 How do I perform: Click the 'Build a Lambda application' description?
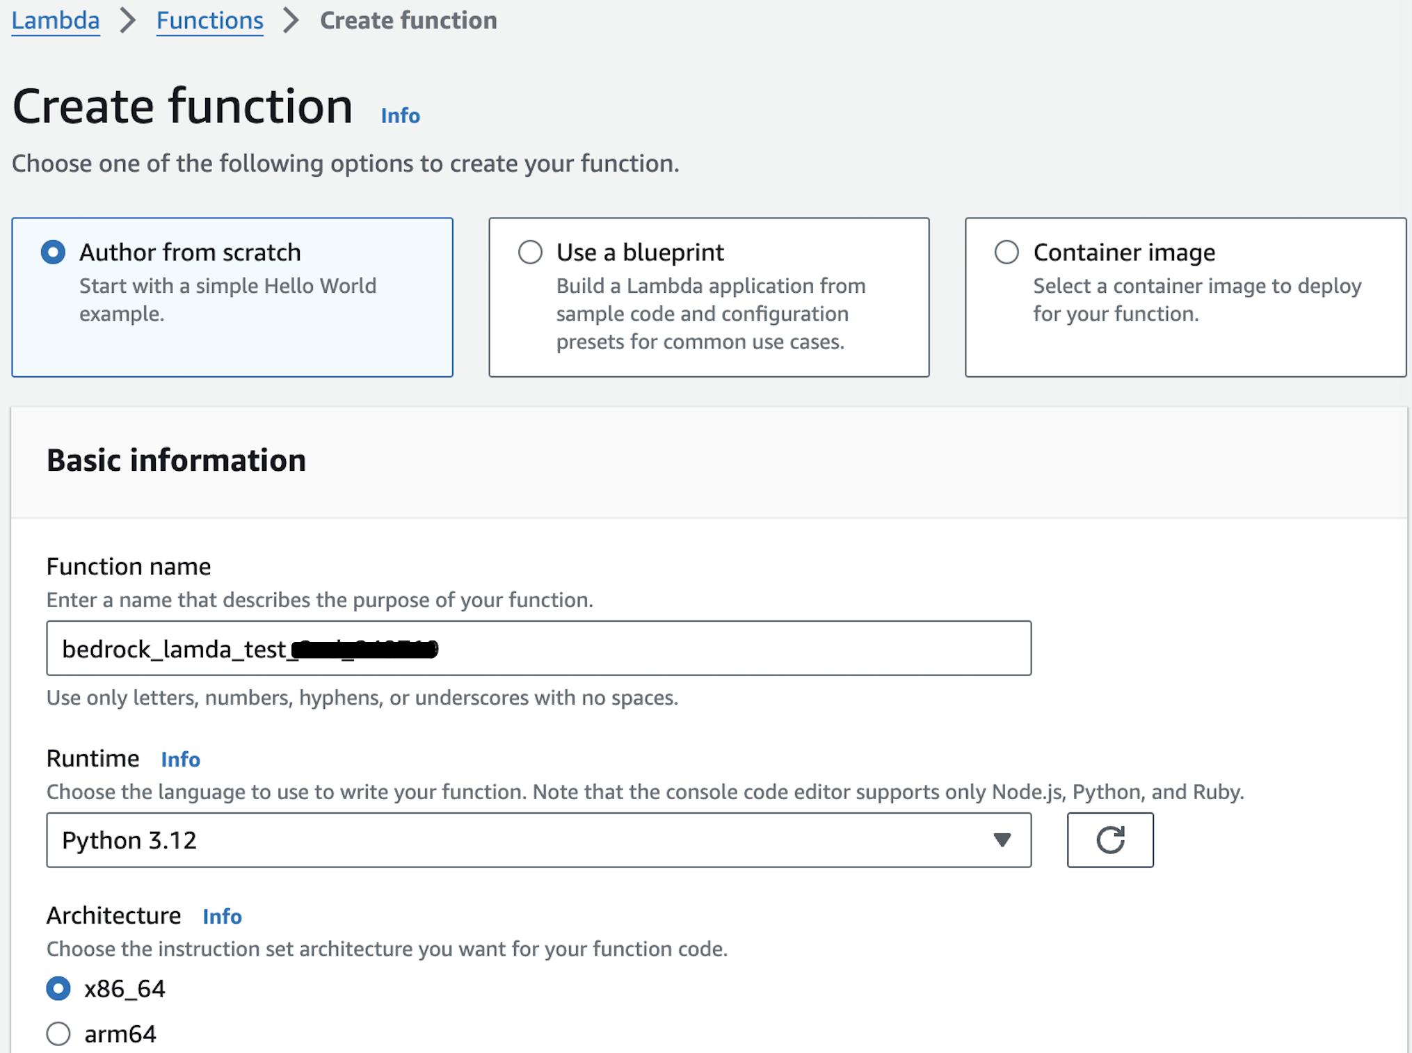pyautogui.click(x=711, y=314)
